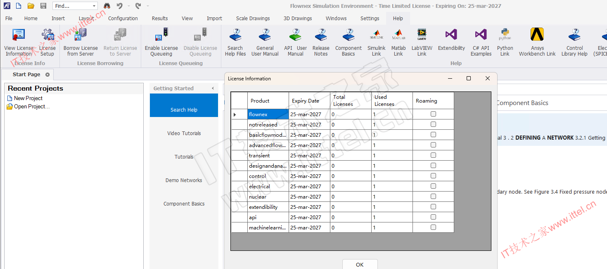Click the open folder icon in title bar

[x=31, y=6]
